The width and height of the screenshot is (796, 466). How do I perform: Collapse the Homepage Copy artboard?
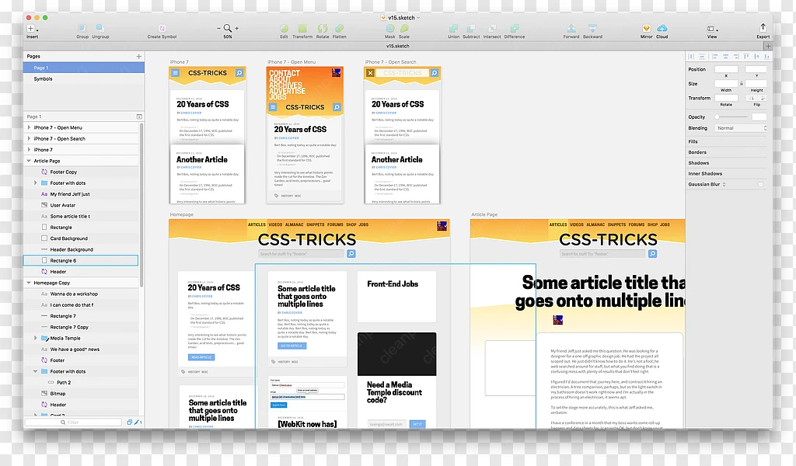(x=29, y=283)
